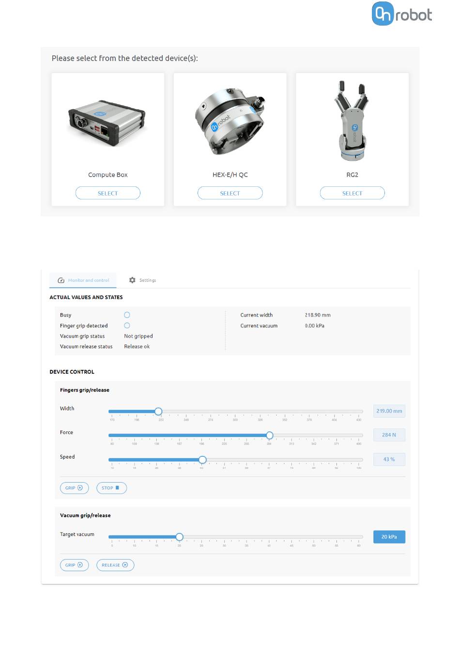Image resolution: width=460 pixels, height=667 pixels.
Task: Adjust the Force slider handle
Action: coord(270,436)
